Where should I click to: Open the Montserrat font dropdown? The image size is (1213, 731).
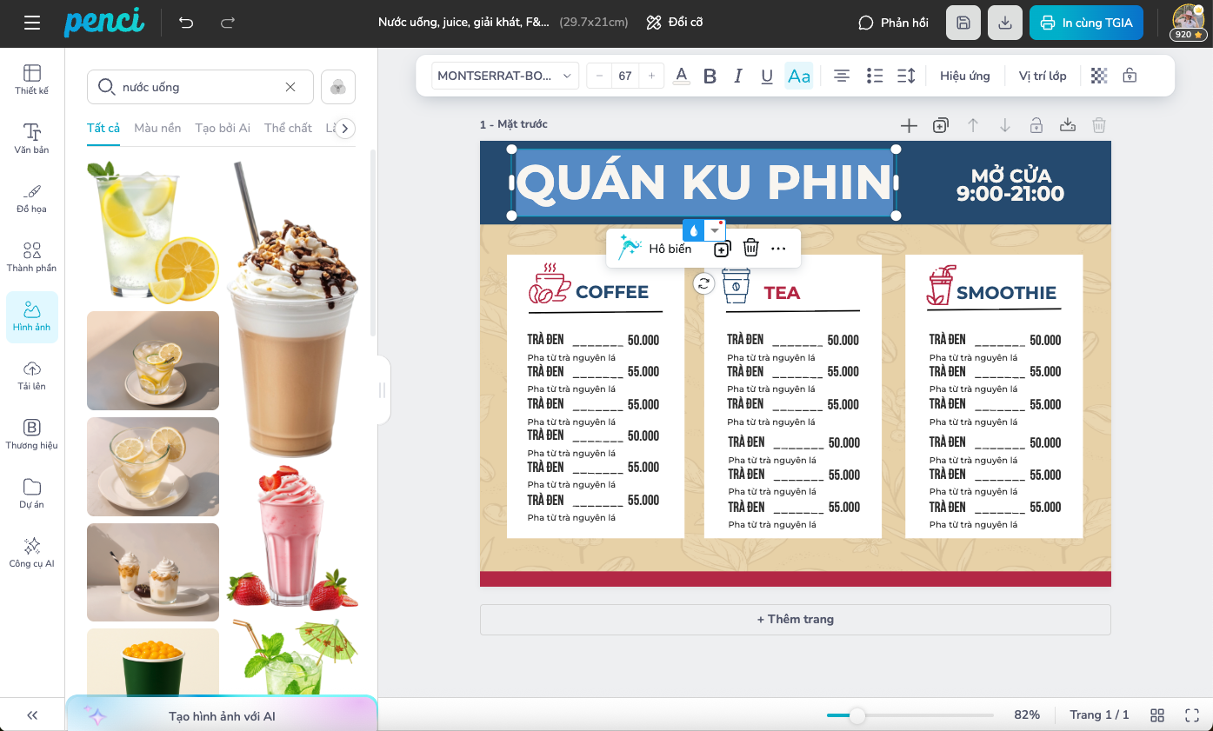coord(505,76)
